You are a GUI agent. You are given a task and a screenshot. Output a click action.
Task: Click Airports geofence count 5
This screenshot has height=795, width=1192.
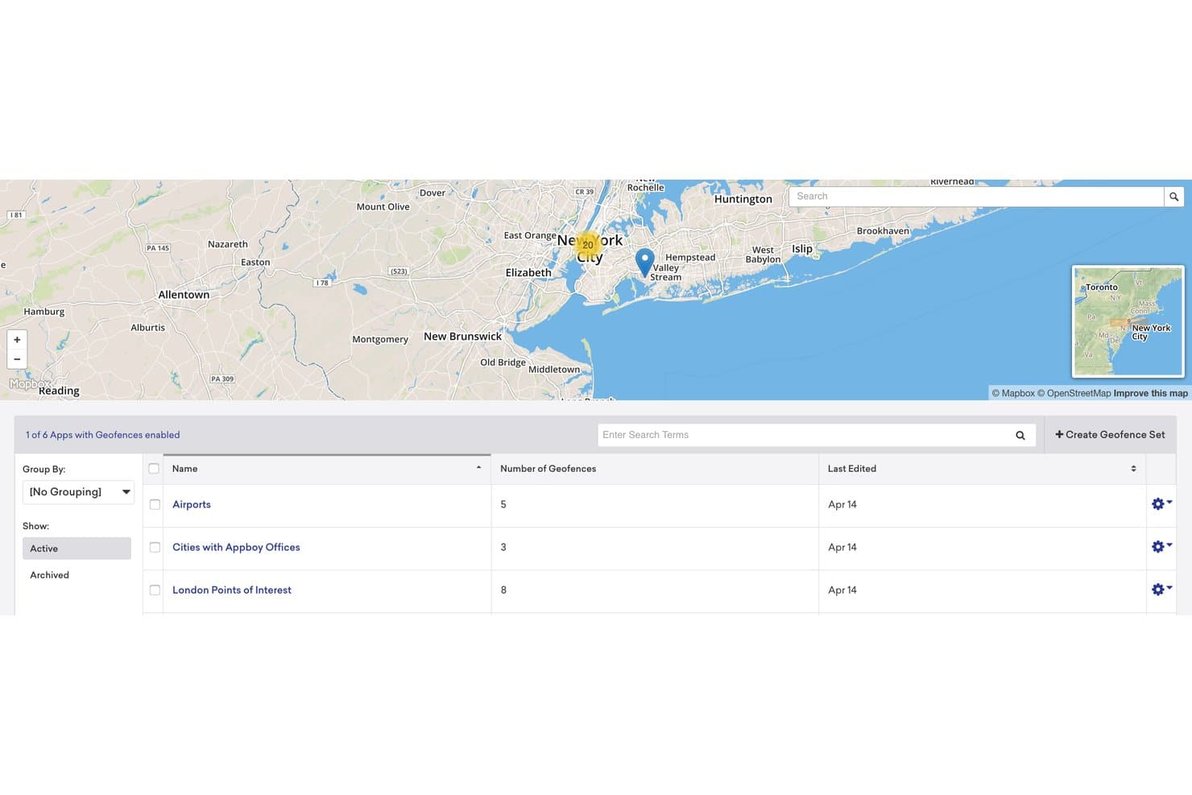pyautogui.click(x=503, y=505)
